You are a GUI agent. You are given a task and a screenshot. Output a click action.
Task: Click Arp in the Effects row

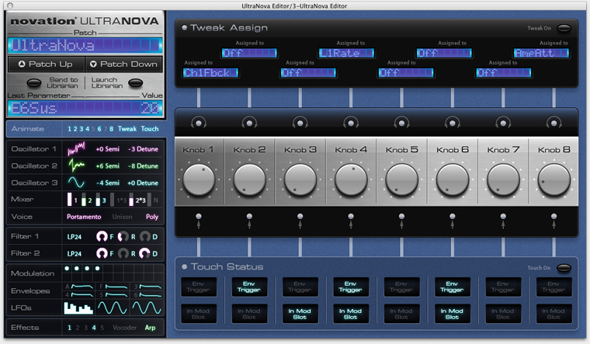[150, 328]
